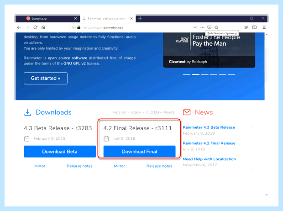Click calendar icon beside February 8, 2019

click(x=27, y=138)
